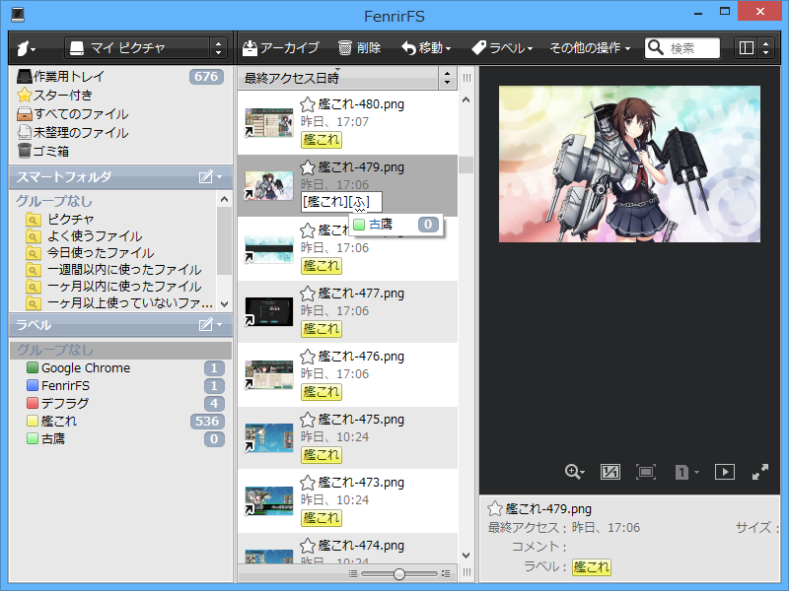Image resolution: width=789 pixels, height=591 pixels.
Task: Star the file 艦これ-474.png
Action: tap(308, 546)
